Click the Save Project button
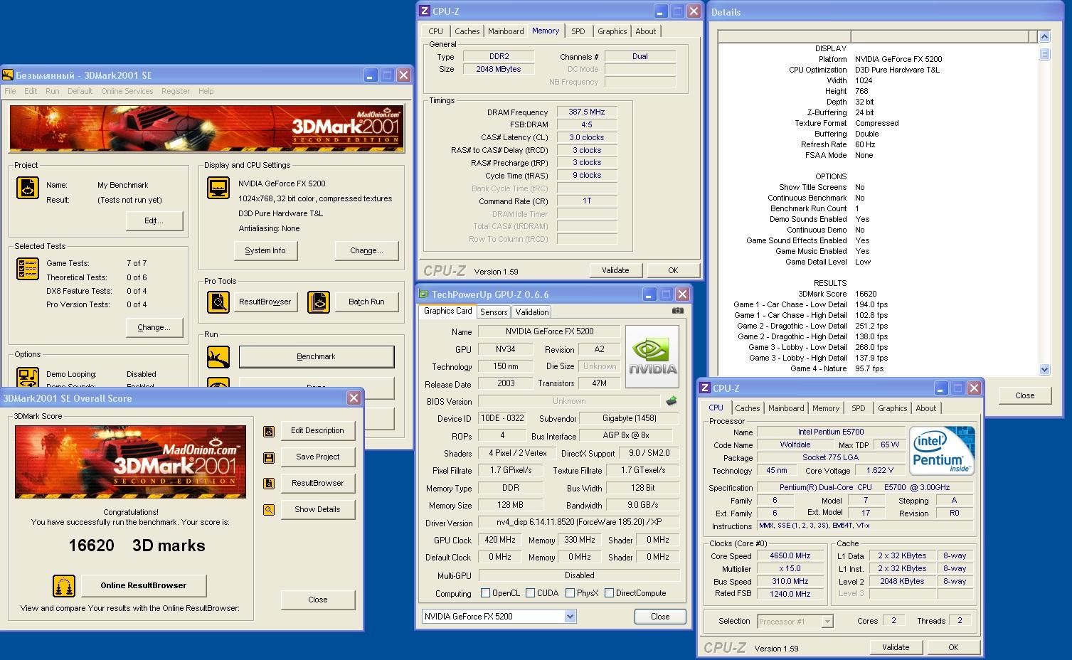 317,457
